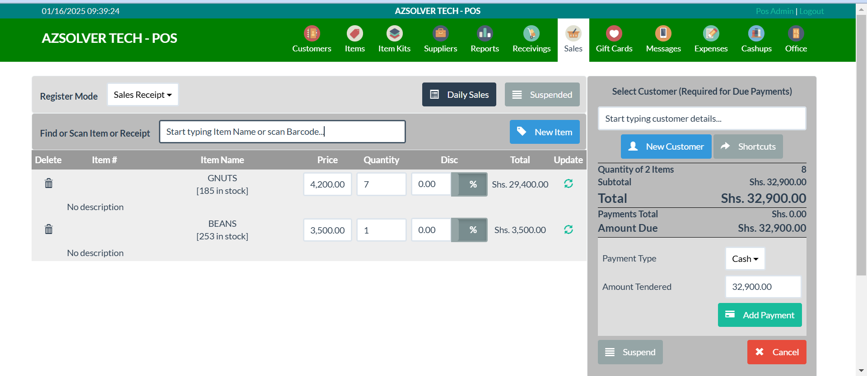
Task: Click the "Shs. 3,500.00" row total
Action: click(x=520, y=230)
